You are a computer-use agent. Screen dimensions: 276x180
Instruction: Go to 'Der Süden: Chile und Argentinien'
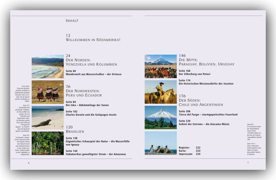tap(201, 105)
